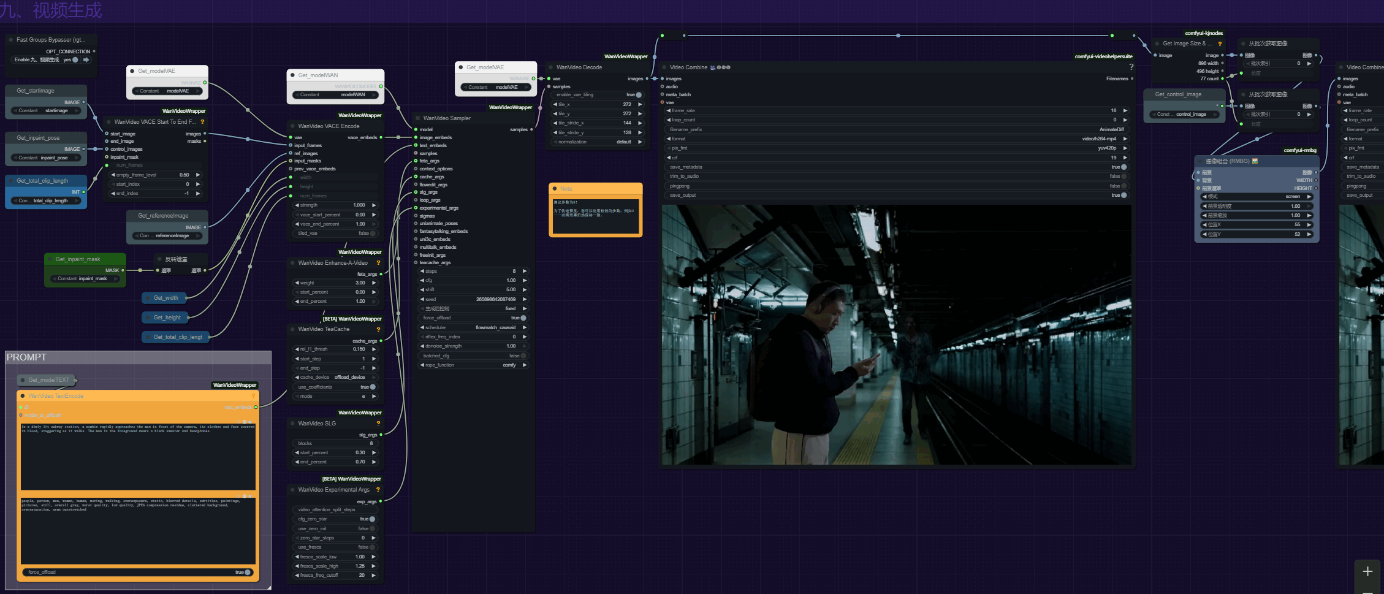Click help icon on WanVideo SLG node

coord(378,424)
